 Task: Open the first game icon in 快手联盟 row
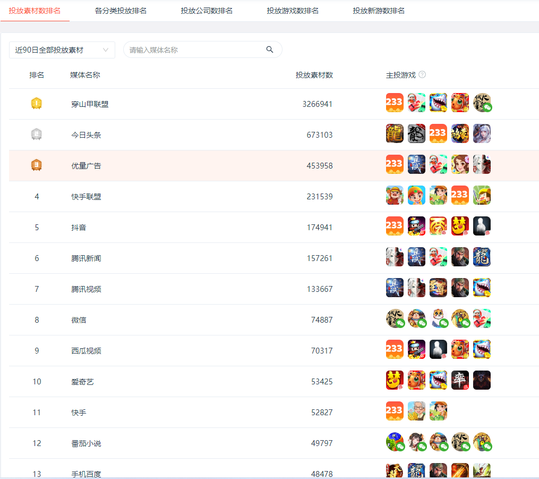[x=395, y=195]
